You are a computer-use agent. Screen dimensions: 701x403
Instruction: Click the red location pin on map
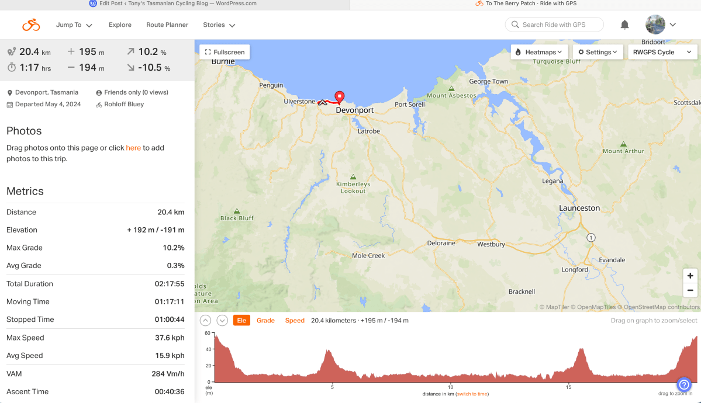coord(339,97)
